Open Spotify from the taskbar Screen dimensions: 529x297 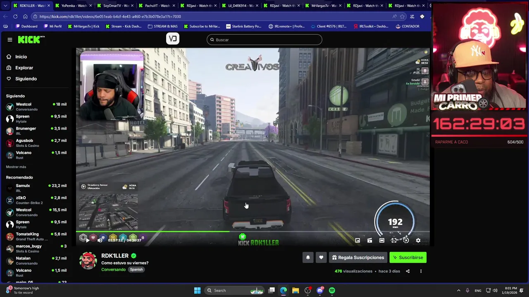[x=332, y=290]
